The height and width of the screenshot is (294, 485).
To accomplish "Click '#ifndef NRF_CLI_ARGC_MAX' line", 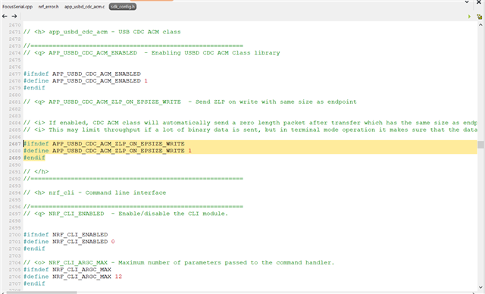I will tap(67, 270).
